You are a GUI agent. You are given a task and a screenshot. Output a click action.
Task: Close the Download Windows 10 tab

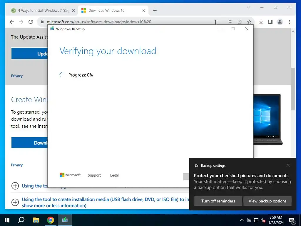[x=143, y=11]
